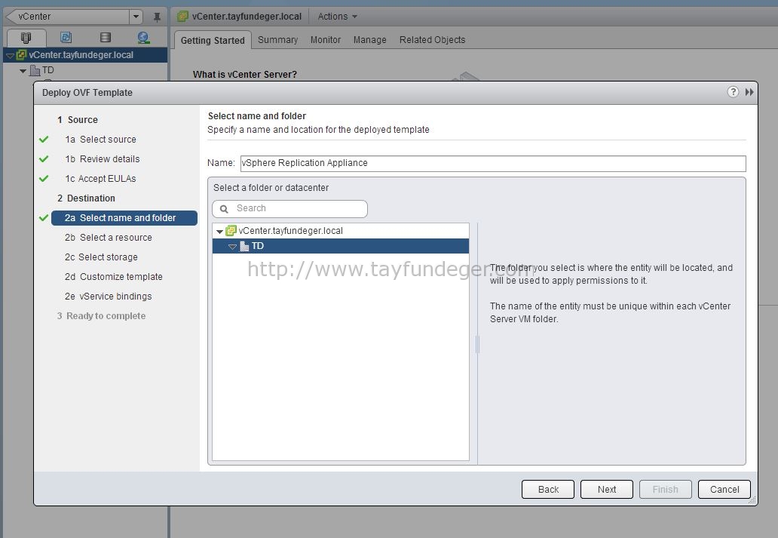The image size is (778, 538).
Task: Click step 2c Select storage
Action: [x=101, y=257]
